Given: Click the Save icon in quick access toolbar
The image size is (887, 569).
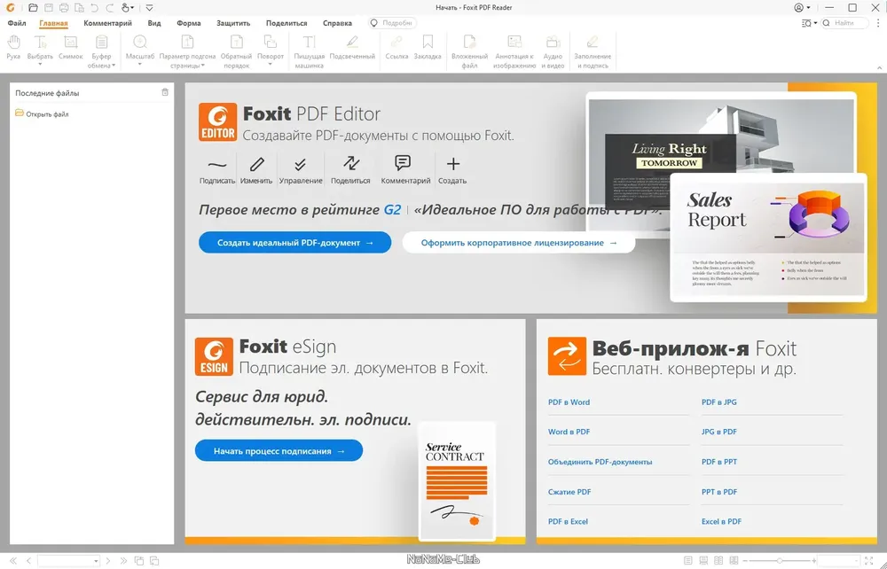Looking at the screenshot, I should tap(49, 8).
